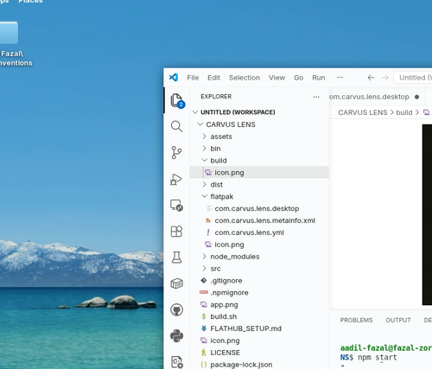Open the Explorer view in activity bar
432x369 pixels.
point(177,100)
